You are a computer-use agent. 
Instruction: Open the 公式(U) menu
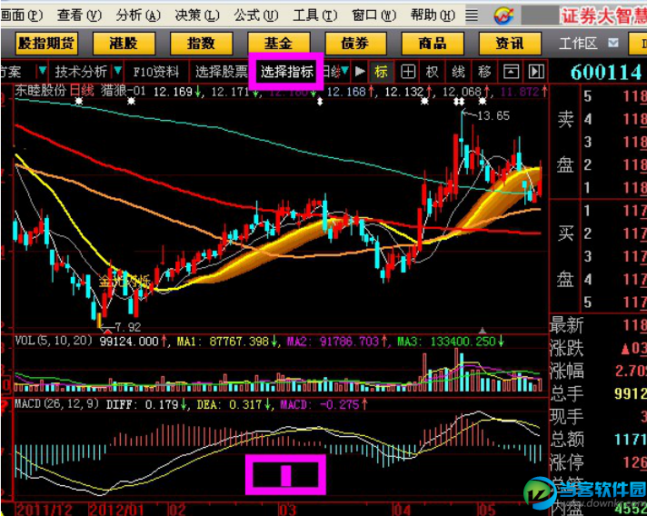click(256, 15)
